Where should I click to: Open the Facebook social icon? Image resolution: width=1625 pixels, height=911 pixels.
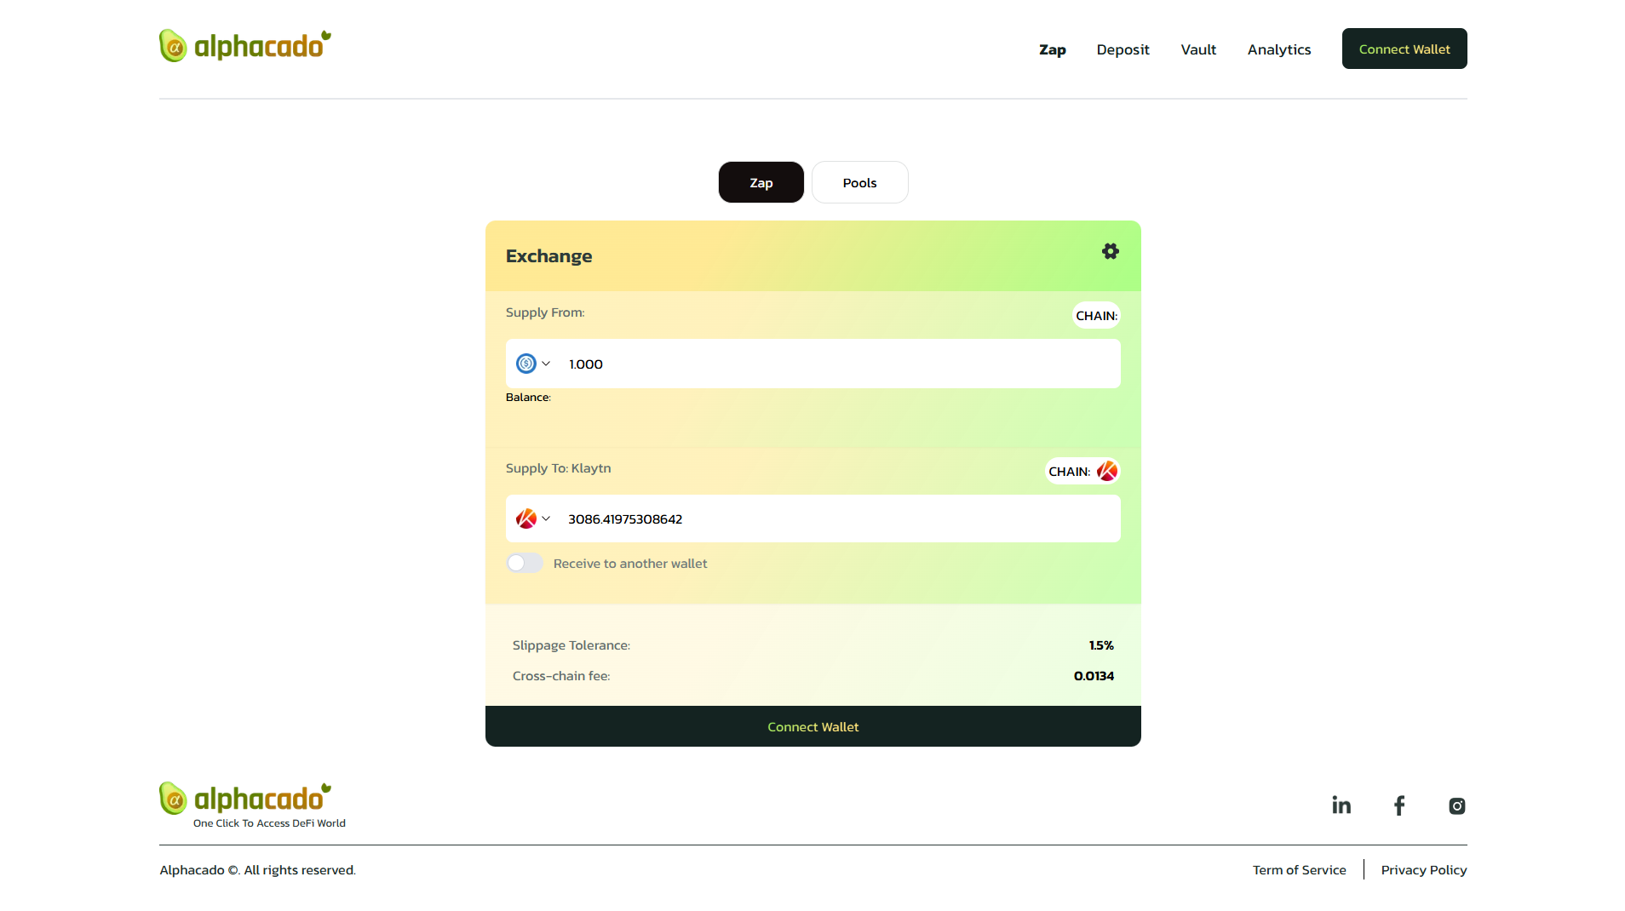click(x=1398, y=805)
